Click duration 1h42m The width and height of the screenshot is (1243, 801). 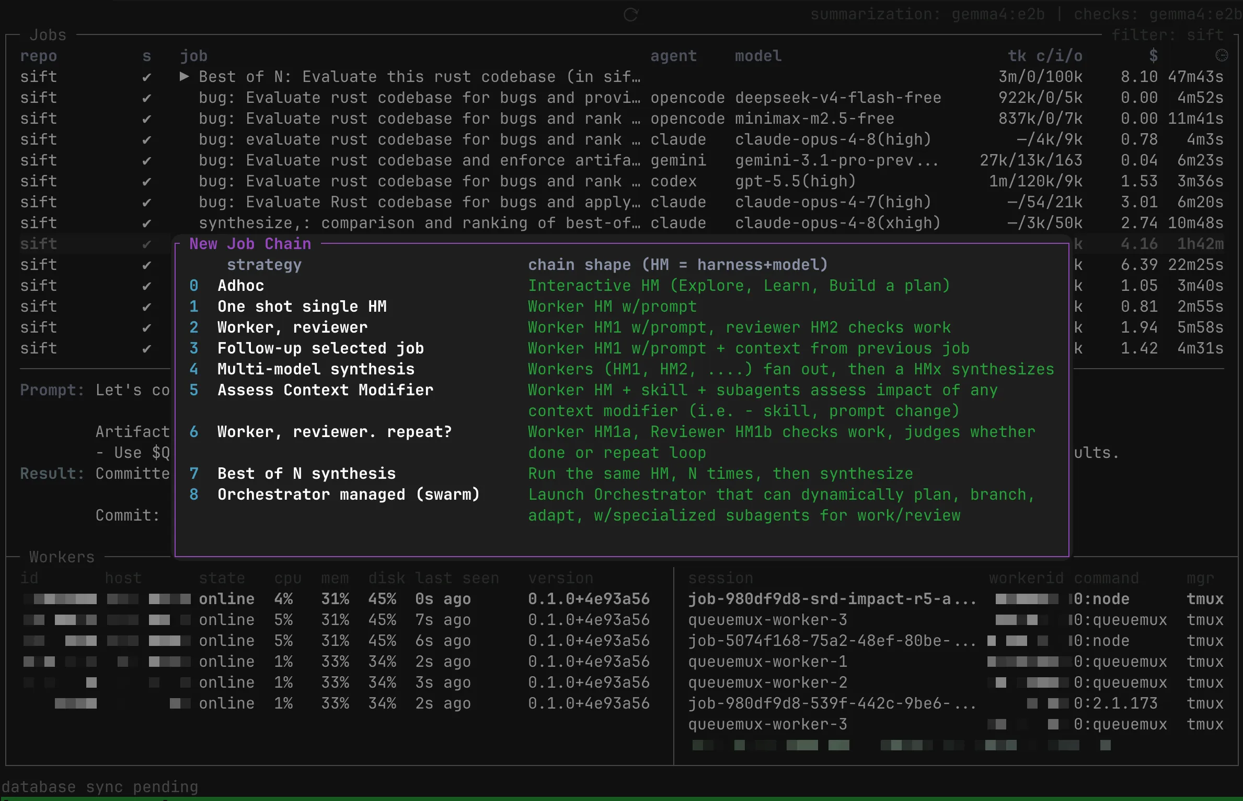point(1201,244)
